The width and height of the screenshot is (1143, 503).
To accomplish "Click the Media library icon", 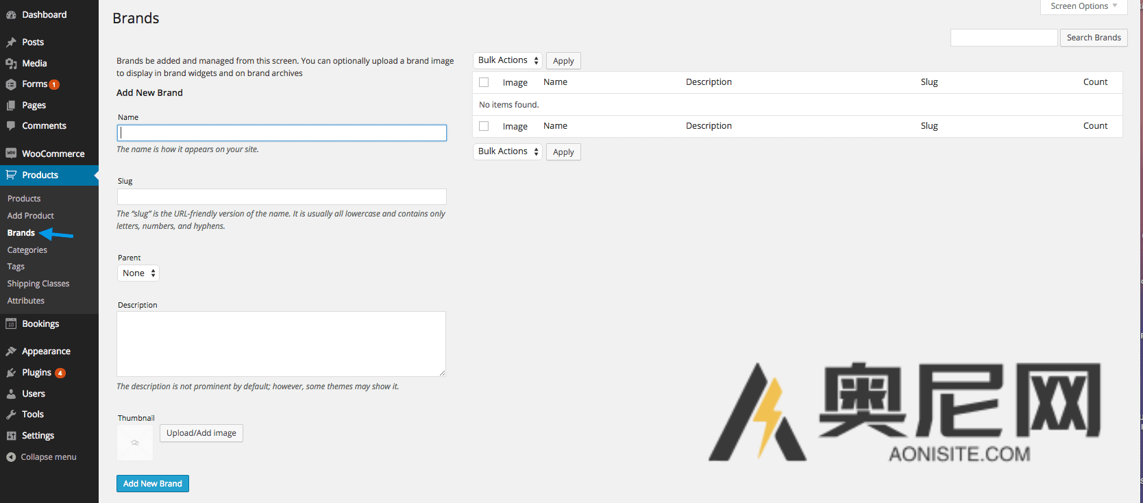I will click(11, 64).
